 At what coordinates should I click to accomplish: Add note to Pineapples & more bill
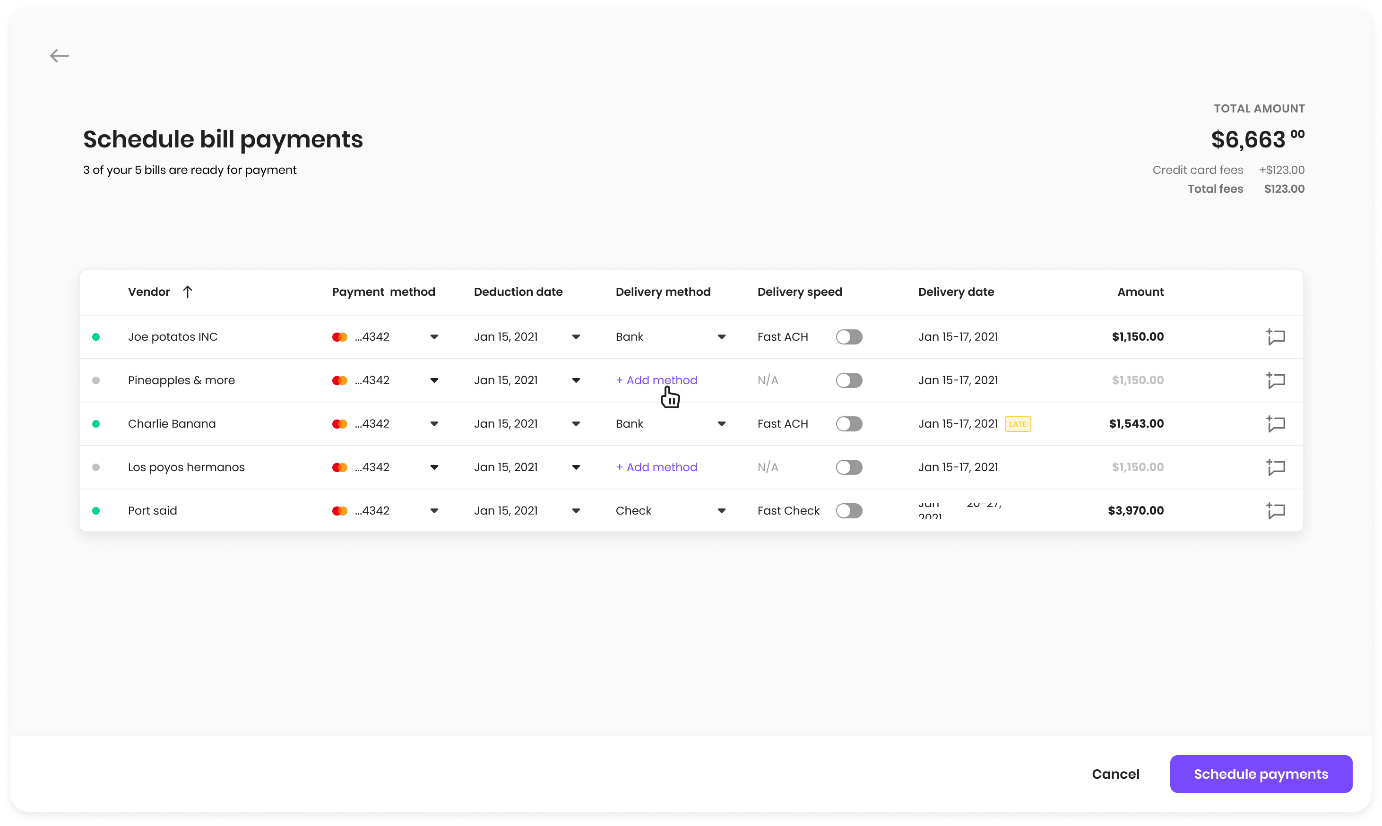tap(1275, 380)
